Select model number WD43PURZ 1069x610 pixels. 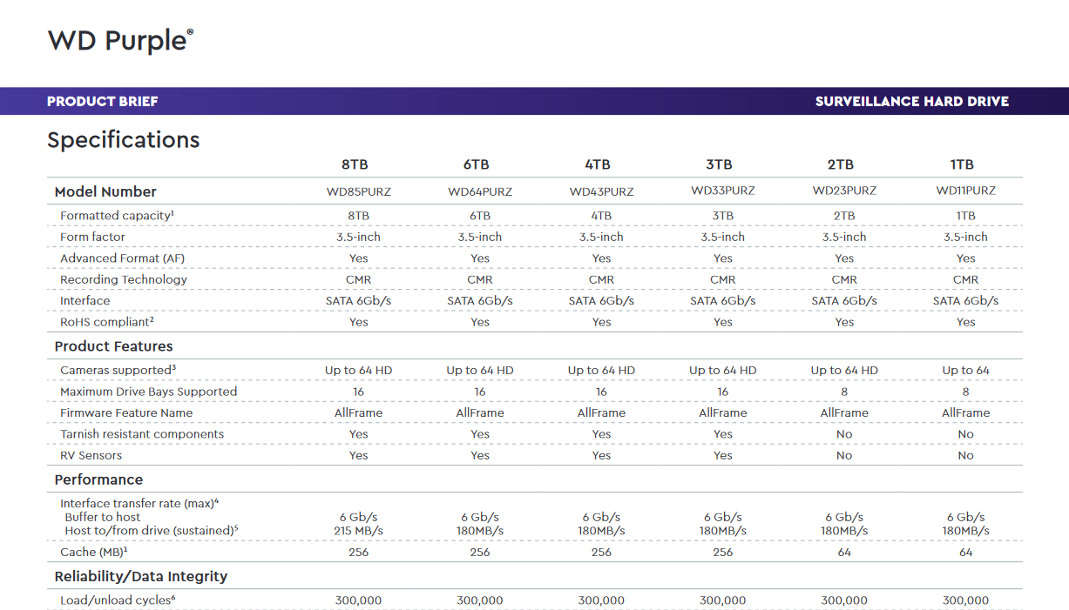(x=601, y=191)
